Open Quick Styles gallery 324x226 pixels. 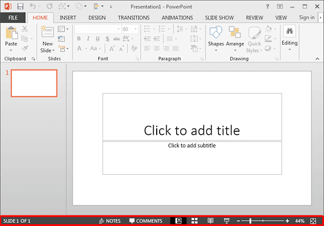[x=254, y=39]
